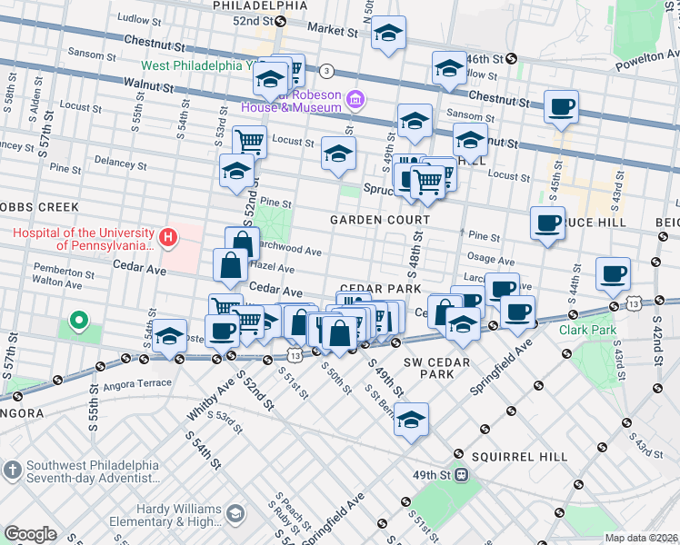Select the S Peach St label
The width and height of the screenshot is (680, 545).
pyautogui.click(x=294, y=511)
